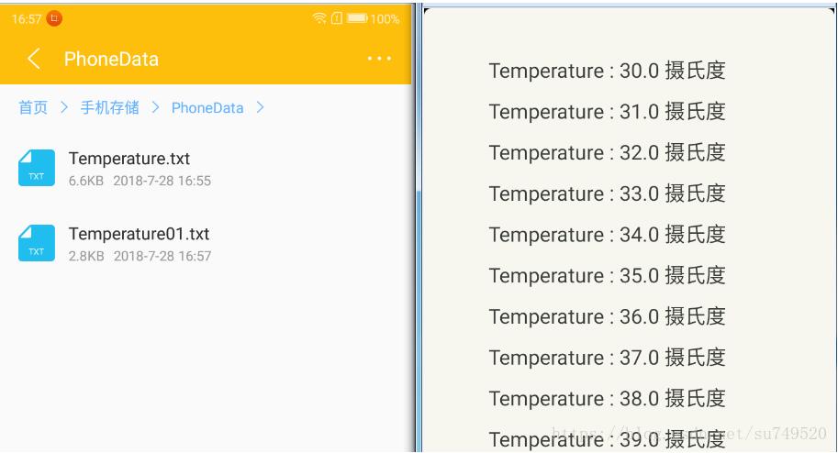Go to 首页 in the breadcrumb
Image resolution: width=838 pixels, height=453 pixels.
pos(33,108)
